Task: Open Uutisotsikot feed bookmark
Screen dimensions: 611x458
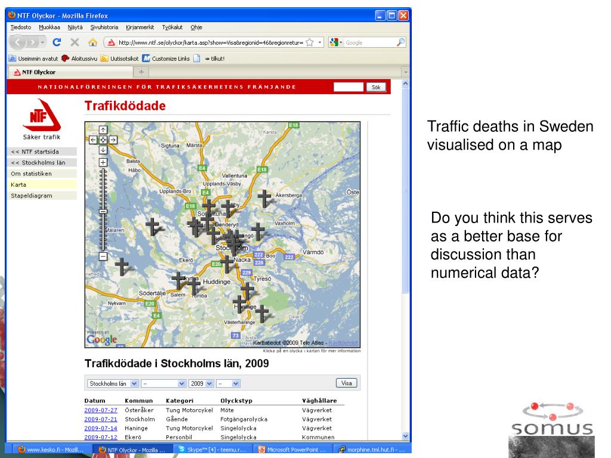Action: pos(119,59)
